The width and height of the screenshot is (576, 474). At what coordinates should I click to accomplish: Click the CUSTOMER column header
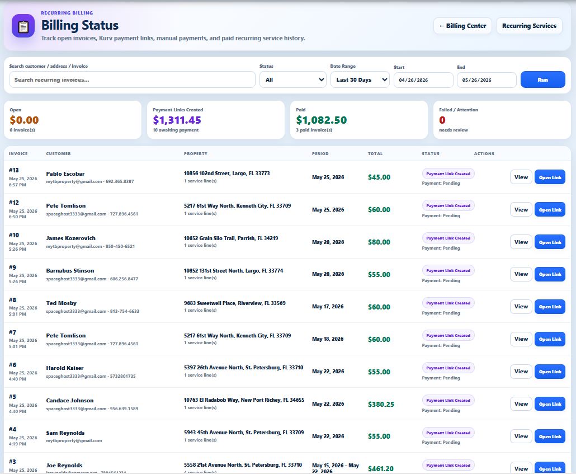pos(58,154)
